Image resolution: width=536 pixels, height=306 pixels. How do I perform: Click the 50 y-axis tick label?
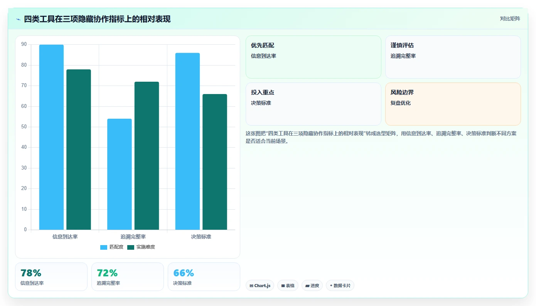click(24, 127)
